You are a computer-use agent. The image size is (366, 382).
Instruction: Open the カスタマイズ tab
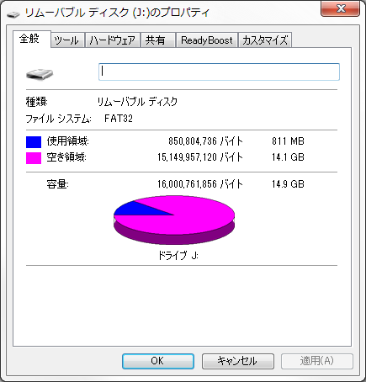click(265, 40)
